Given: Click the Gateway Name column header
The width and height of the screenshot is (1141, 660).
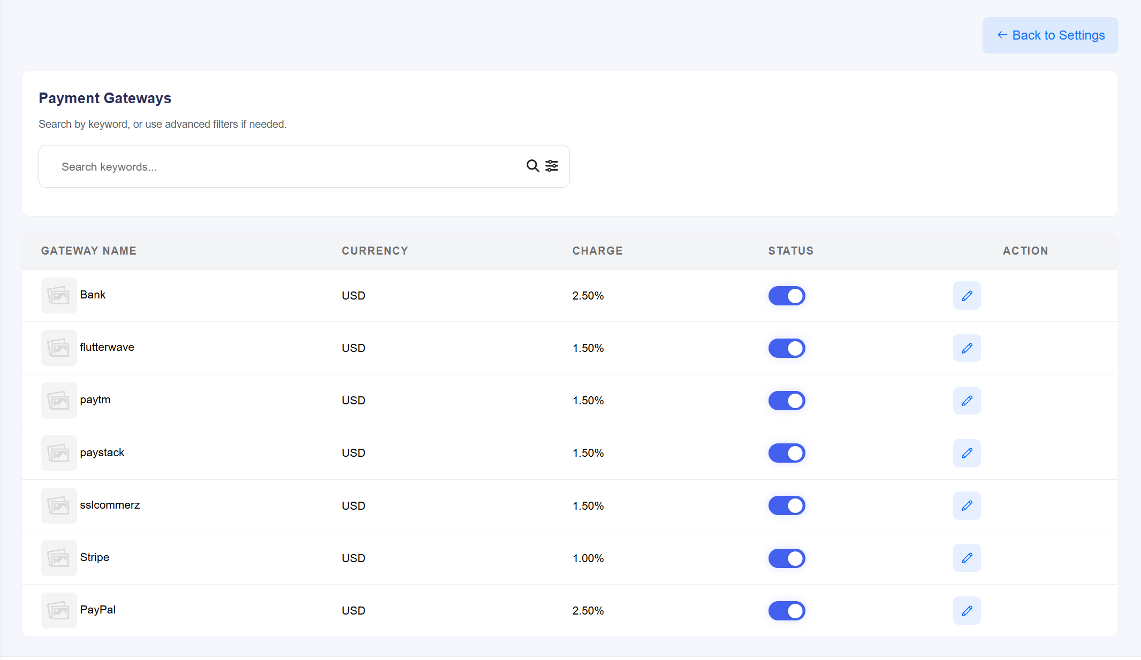Looking at the screenshot, I should [x=89, y=251].
